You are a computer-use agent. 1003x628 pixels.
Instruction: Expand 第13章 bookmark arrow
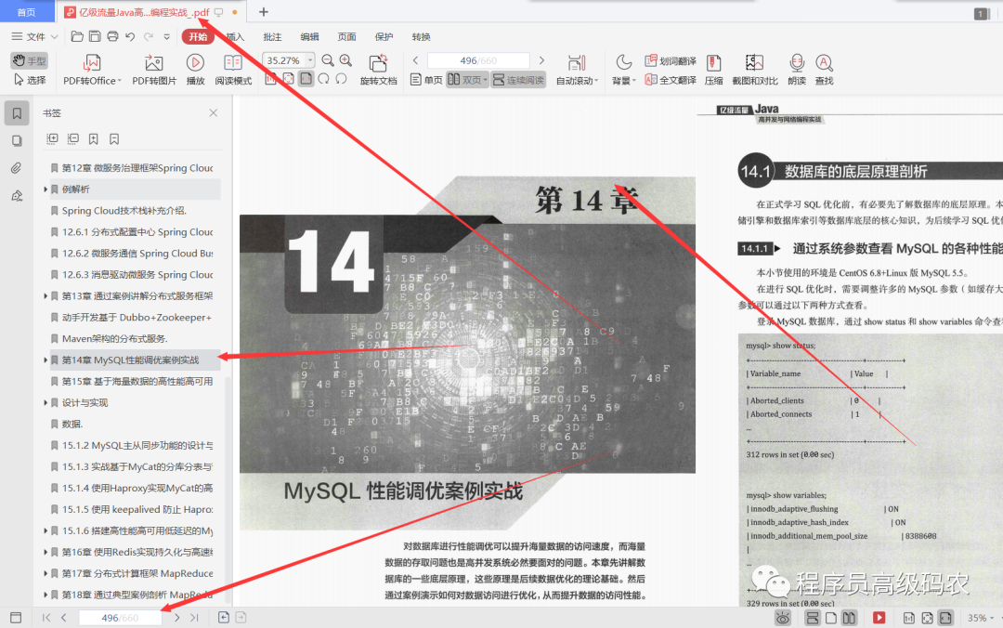46,295
